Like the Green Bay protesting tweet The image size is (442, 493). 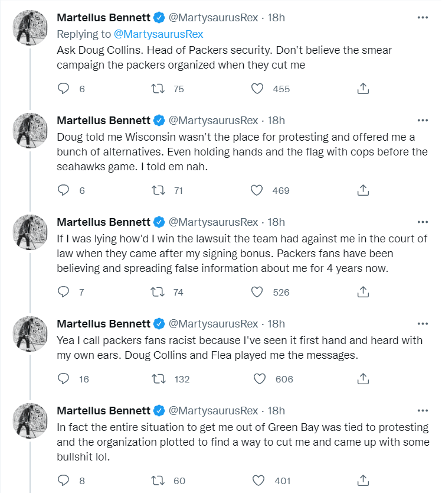pos(257,481)
